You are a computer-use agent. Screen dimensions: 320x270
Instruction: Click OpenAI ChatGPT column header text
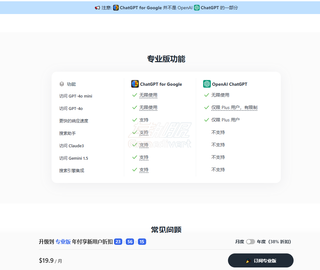[x=230, y=84]
